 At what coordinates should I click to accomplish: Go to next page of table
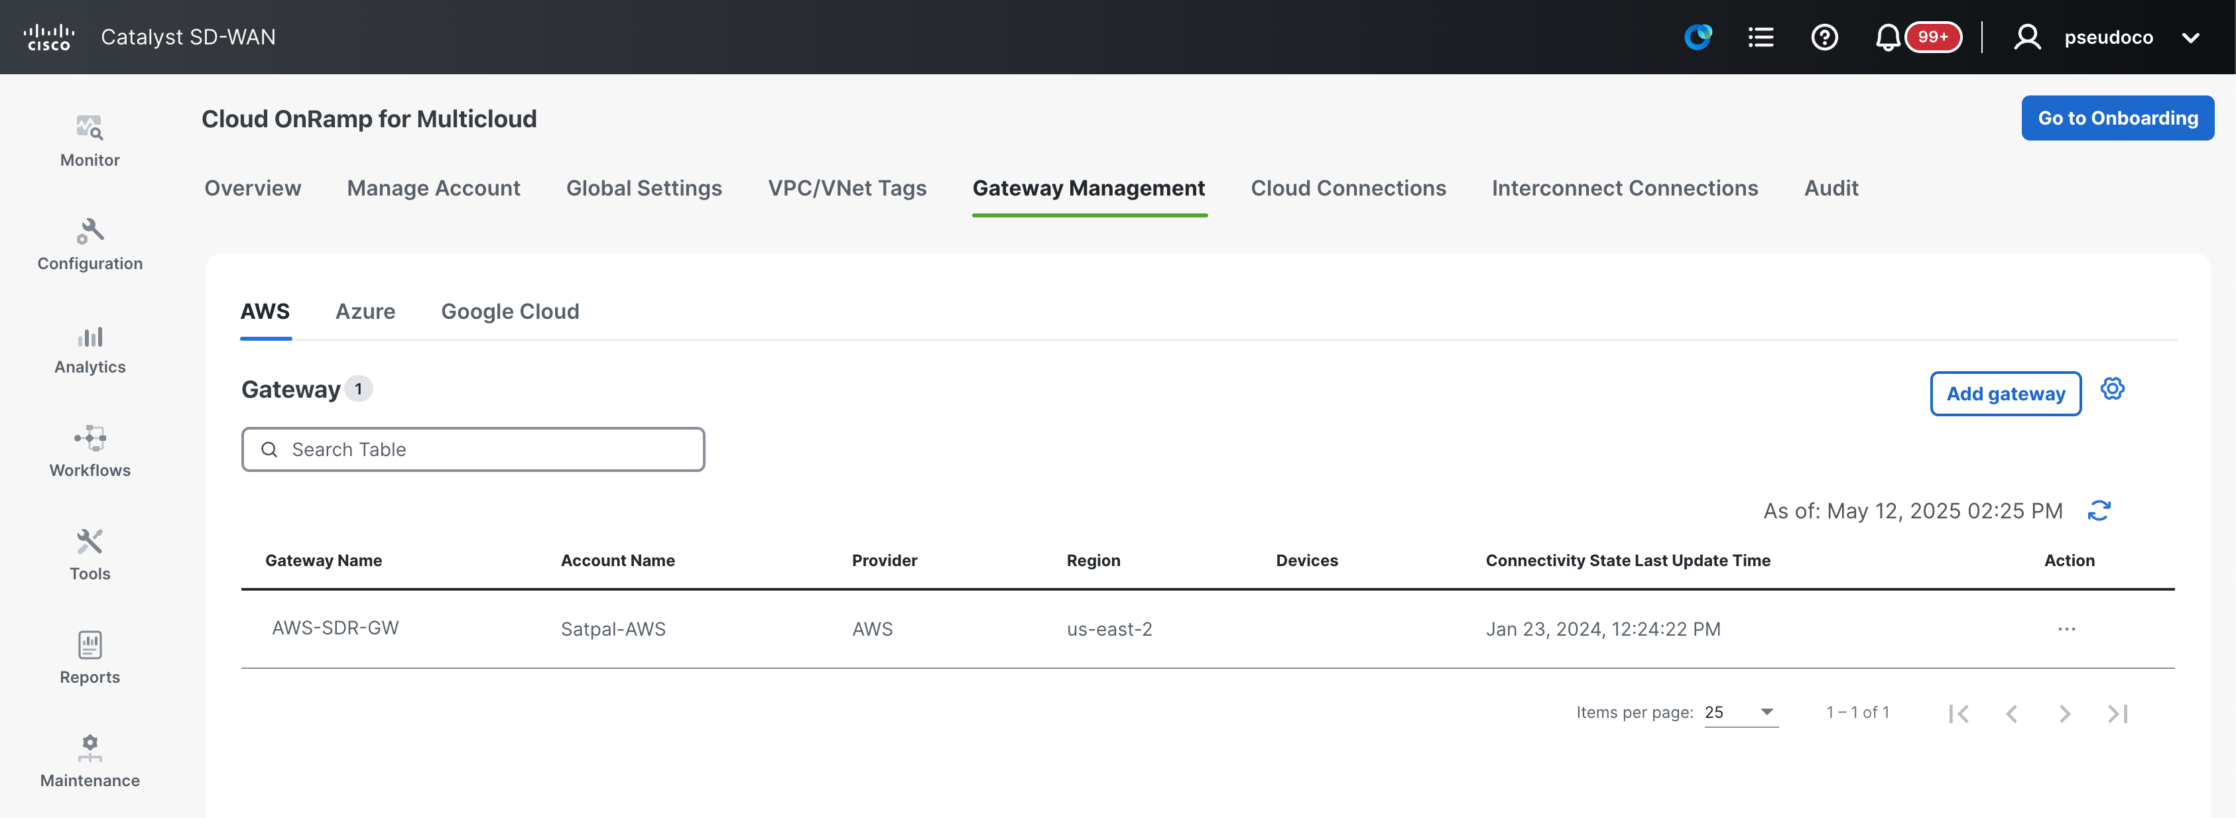pyautogui.click(x=2064, y=713)
